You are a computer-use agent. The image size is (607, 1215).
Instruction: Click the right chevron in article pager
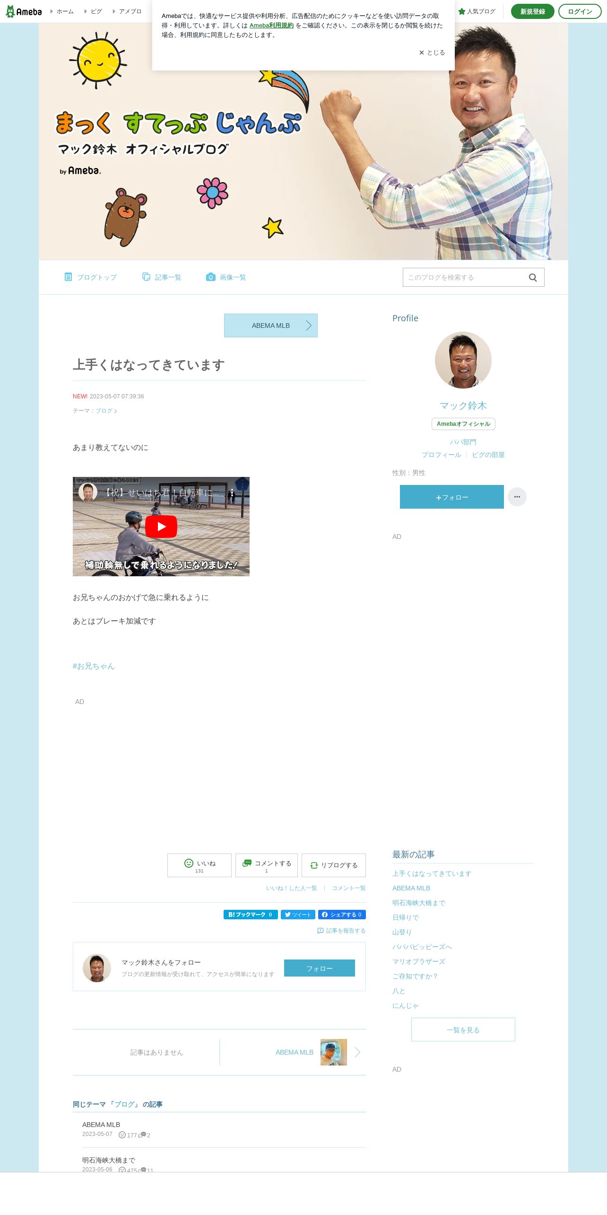pyautogui.click(x=357, y=1052)
